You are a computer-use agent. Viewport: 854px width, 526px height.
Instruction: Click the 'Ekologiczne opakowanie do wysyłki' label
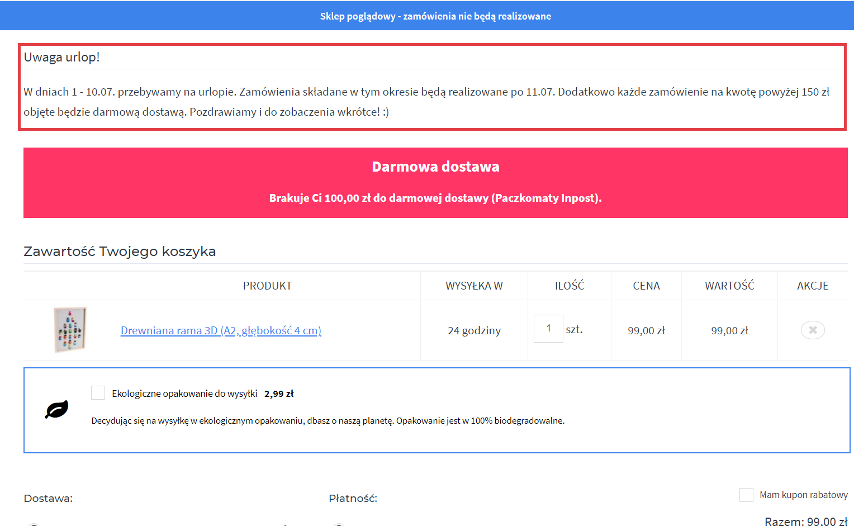click(184, 394)
